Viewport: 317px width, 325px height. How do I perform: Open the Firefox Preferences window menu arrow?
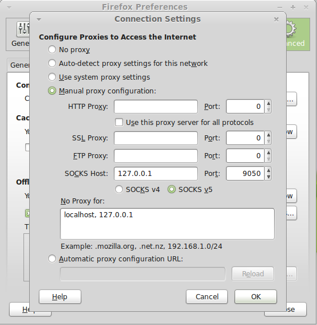click(x=9, y=7)
